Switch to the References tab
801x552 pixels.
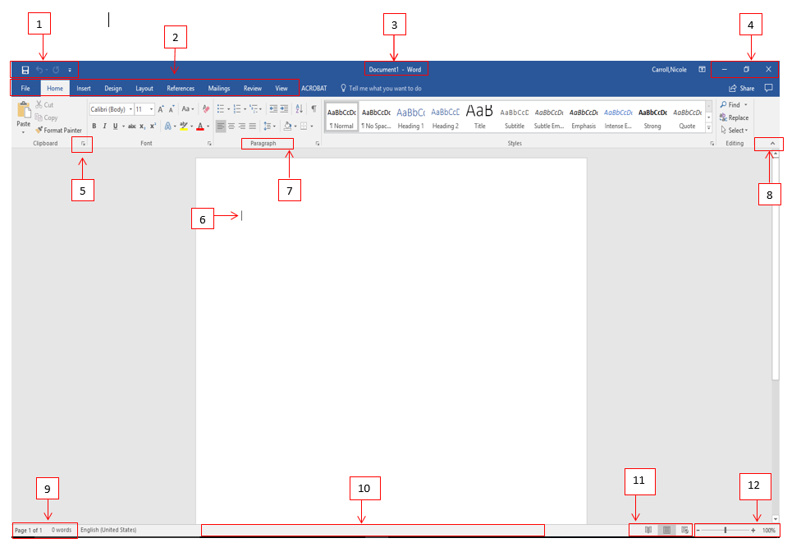[x=181, y=89]
